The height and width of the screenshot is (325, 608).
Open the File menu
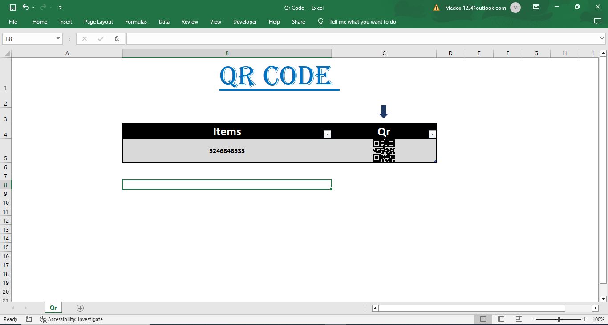click(13, 22)
